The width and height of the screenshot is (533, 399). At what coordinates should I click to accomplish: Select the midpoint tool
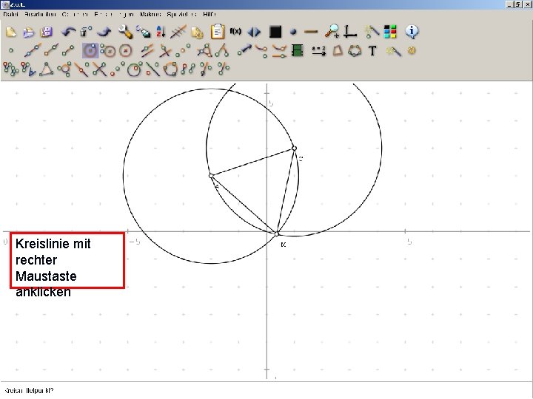click(x=183, y=50)
